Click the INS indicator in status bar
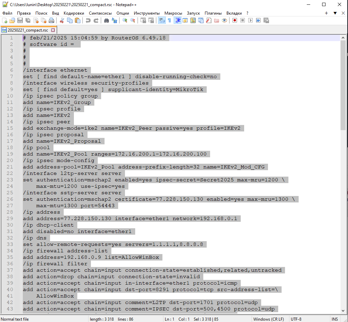 (335, 319)
